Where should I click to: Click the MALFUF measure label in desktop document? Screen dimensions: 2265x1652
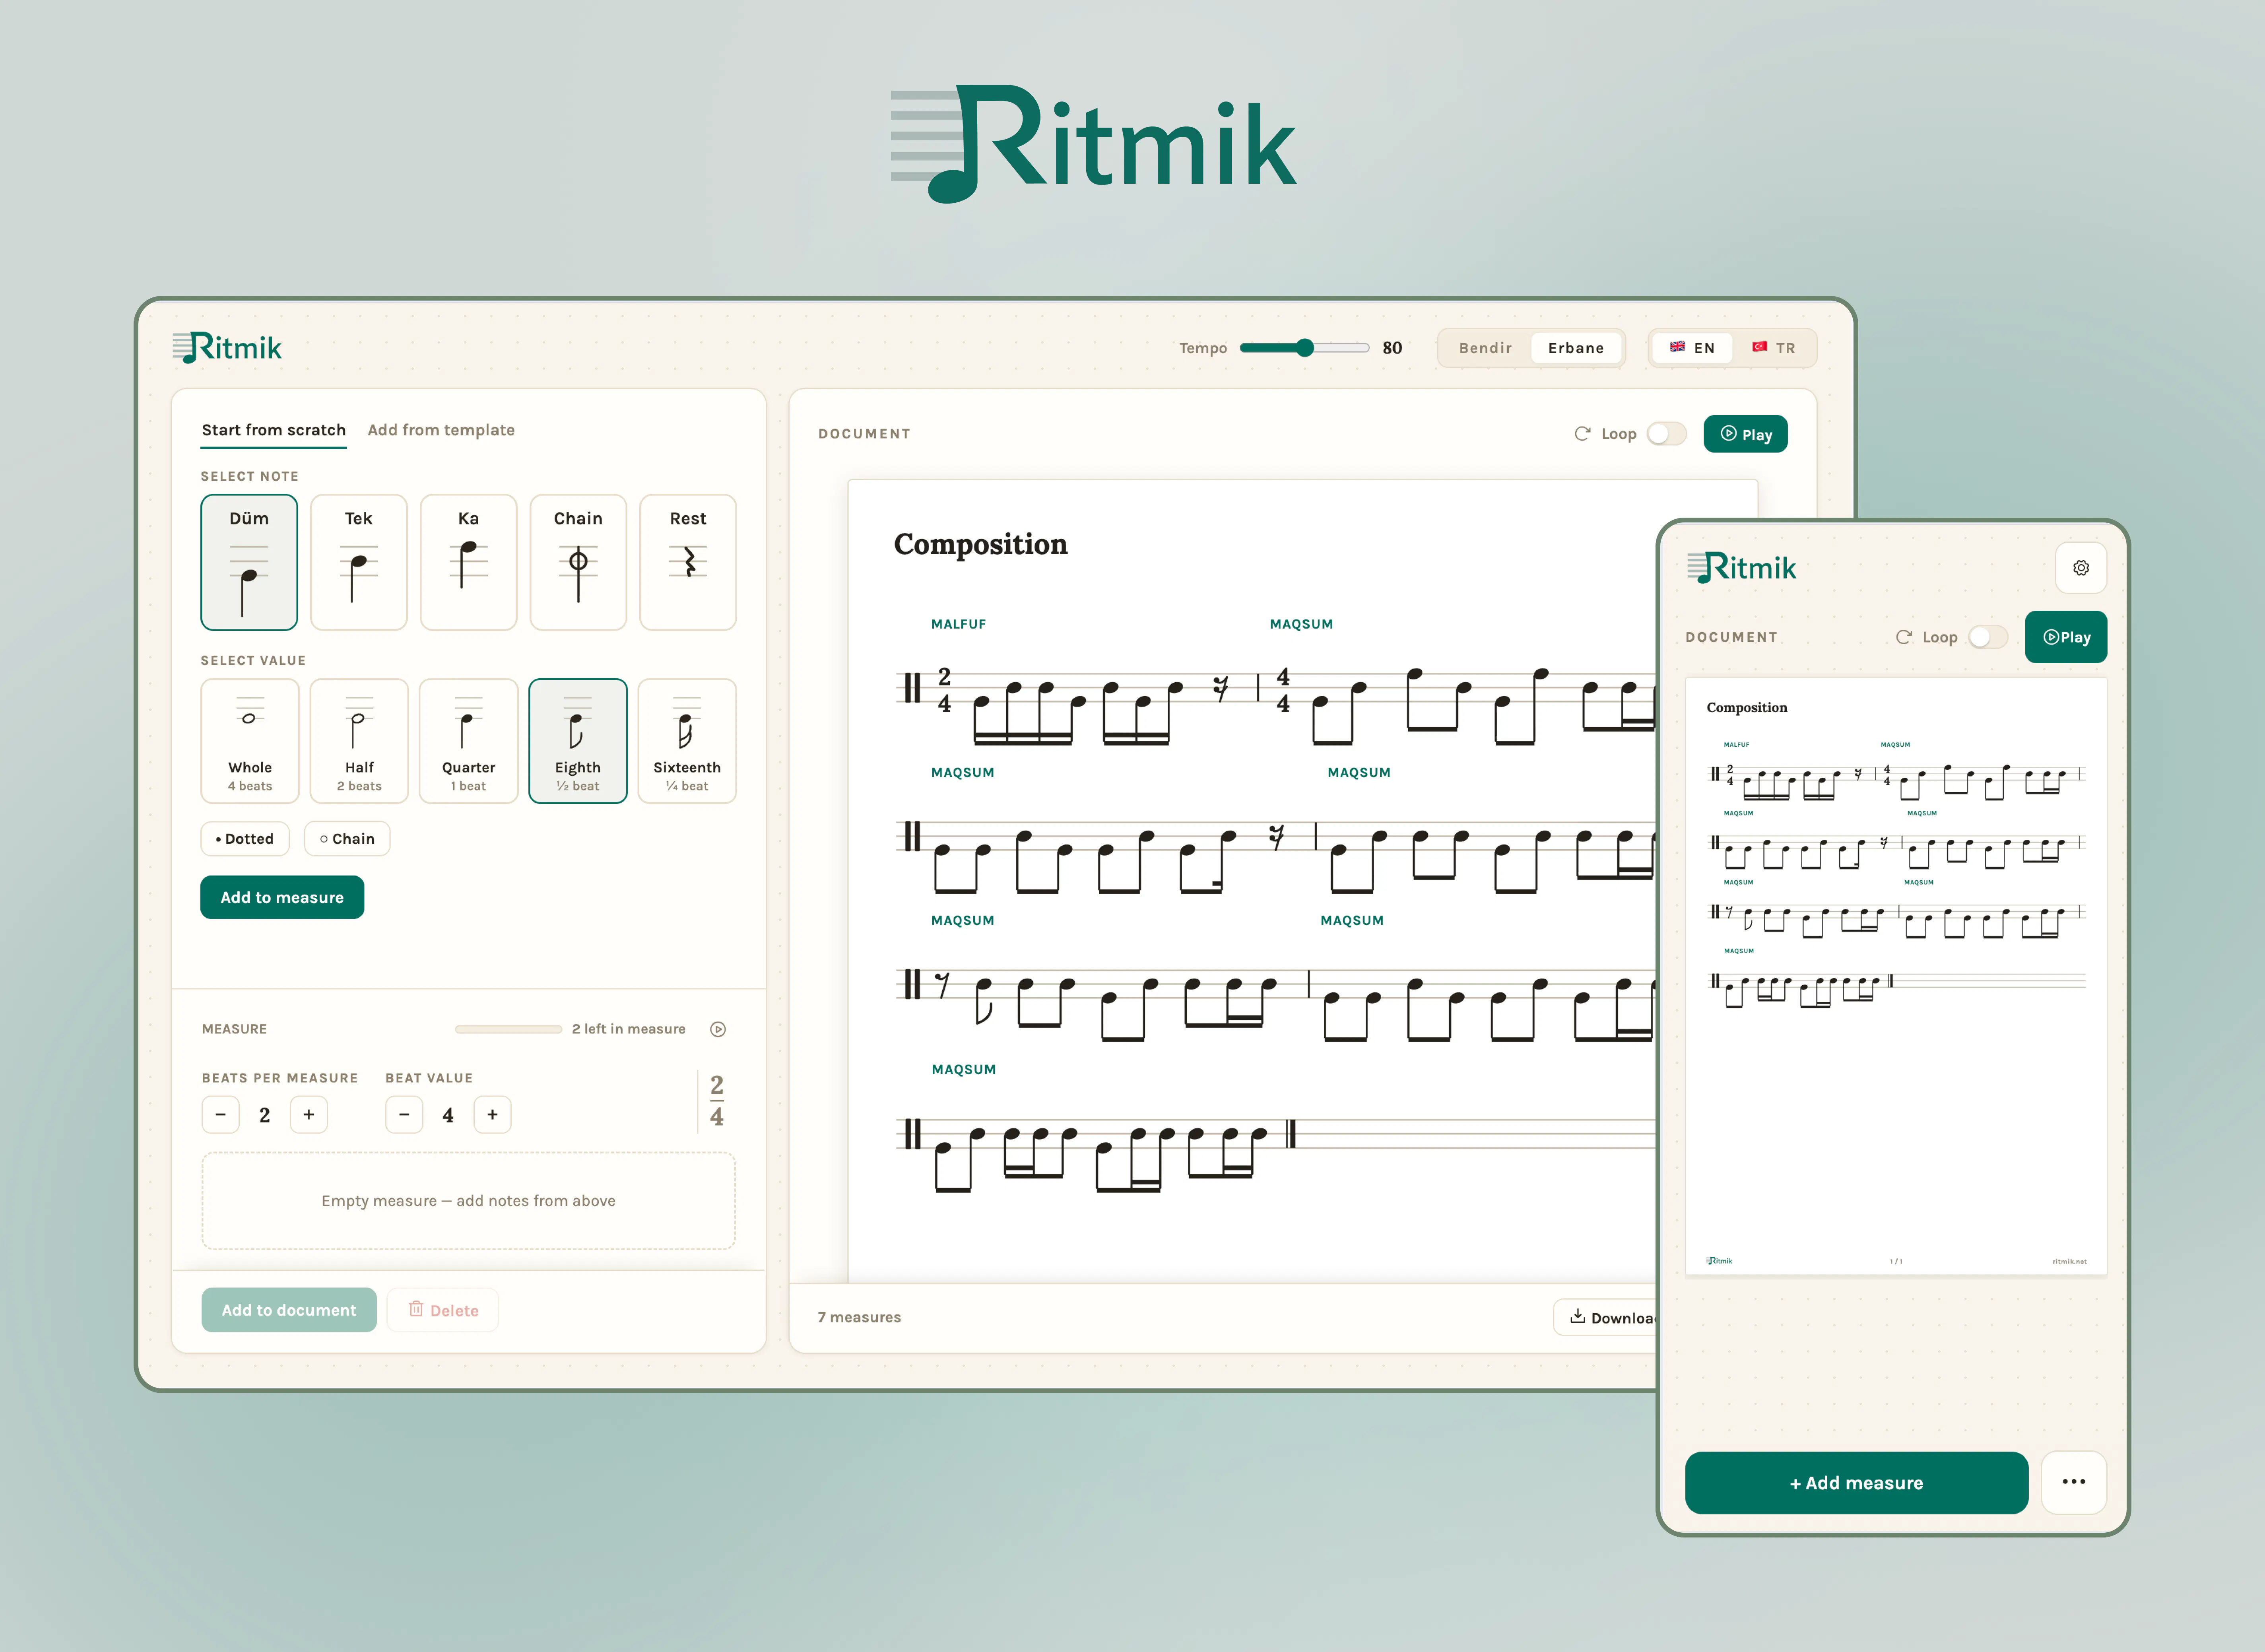coord(958,624)
